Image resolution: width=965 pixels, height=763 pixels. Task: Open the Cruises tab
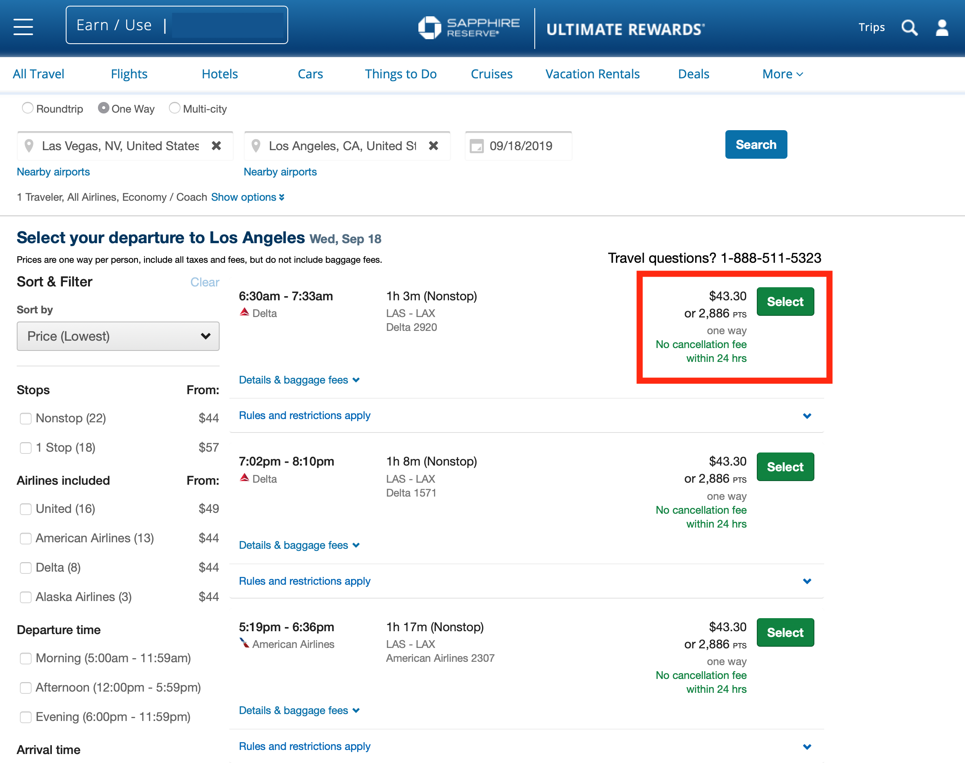[x=491, y=74]
